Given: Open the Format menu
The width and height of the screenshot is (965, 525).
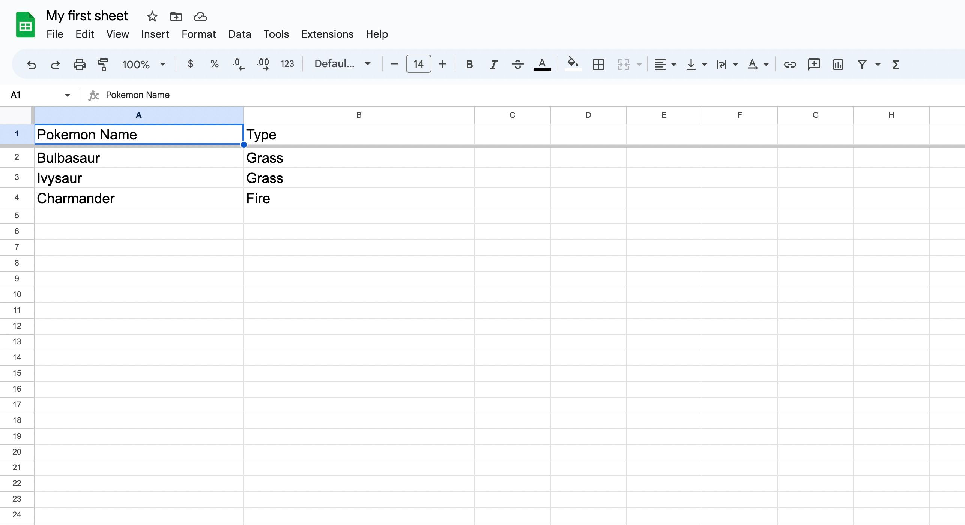Looking at the screenshot, I should pos(198,34).
